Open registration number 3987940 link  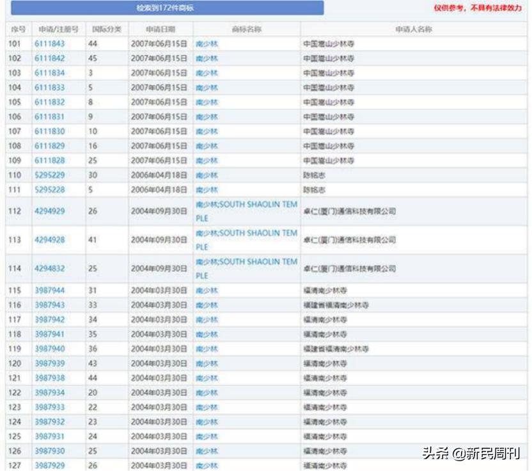click(49, 349)
